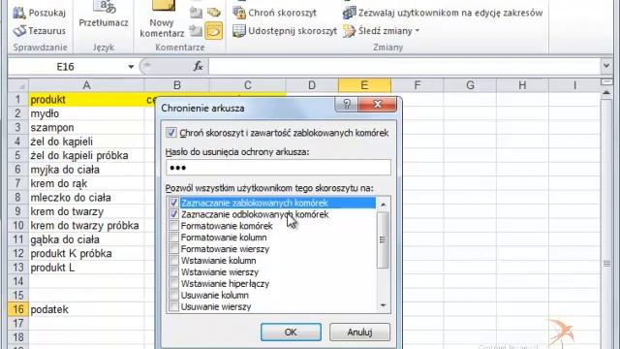Click the permissions list scrollbar thumb

pos(383,239)
